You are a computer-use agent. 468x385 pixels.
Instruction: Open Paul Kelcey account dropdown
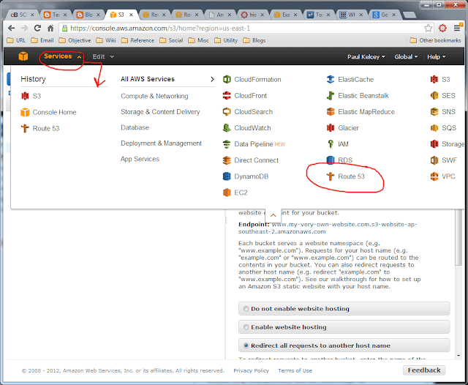pos(366,57)
